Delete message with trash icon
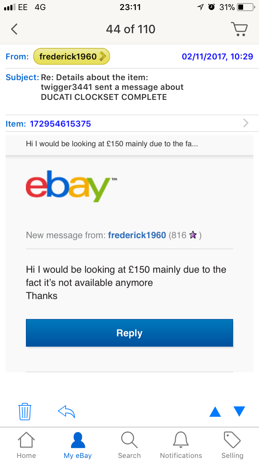Screen dimensions: 259x461 coord(25,412)
